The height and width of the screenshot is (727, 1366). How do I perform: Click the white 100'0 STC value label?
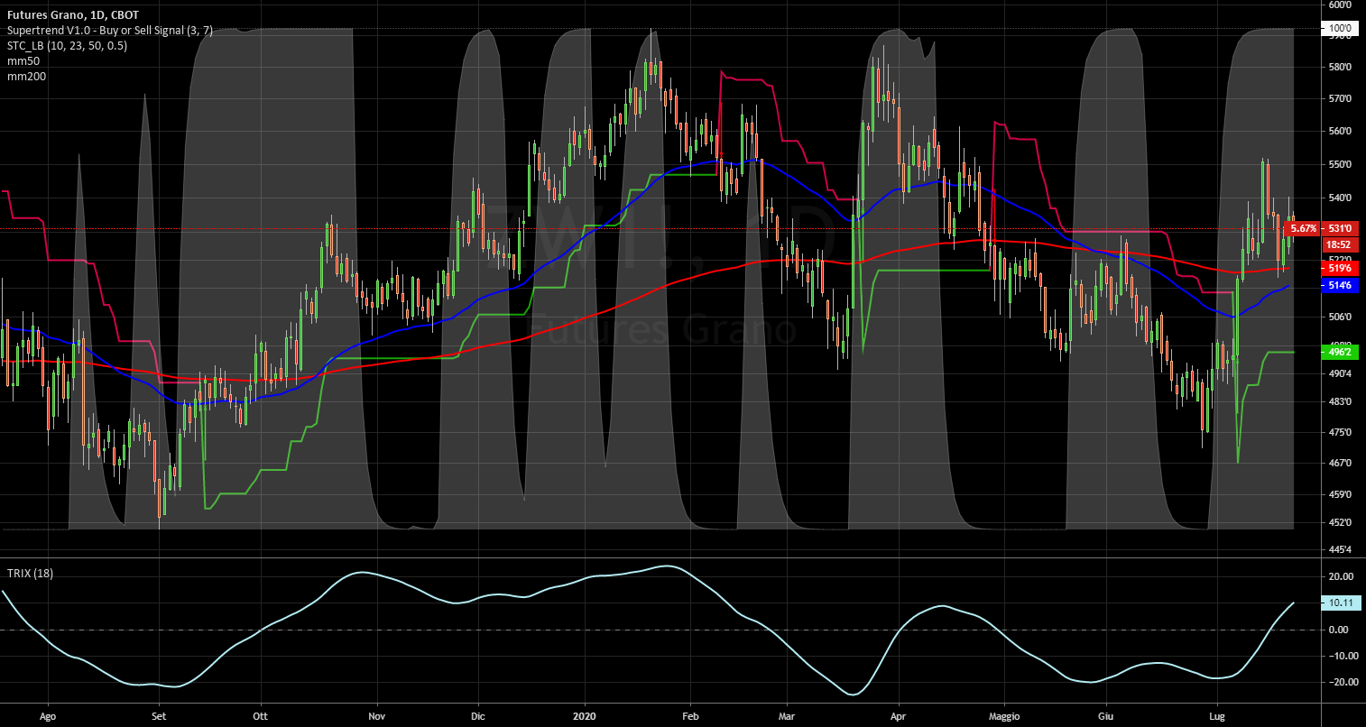tap(1340, 29)
